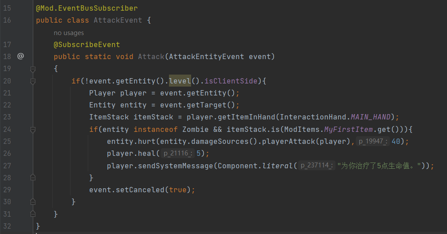447x234 pixels.
Task: Click line number 32 in gutter
Action: [7, 226]
